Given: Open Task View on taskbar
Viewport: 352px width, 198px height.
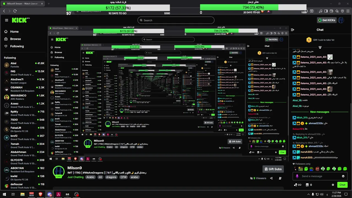Looking at the screenshot, I should tap(13, 194).
